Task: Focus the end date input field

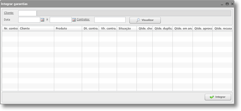Action: [x=61, y=20]
